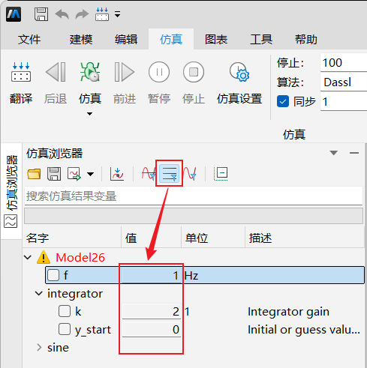Click the undo arrow in title bar
Viewport: 367px width, 368px height.
pyautogui.click(x=62, y=14)
